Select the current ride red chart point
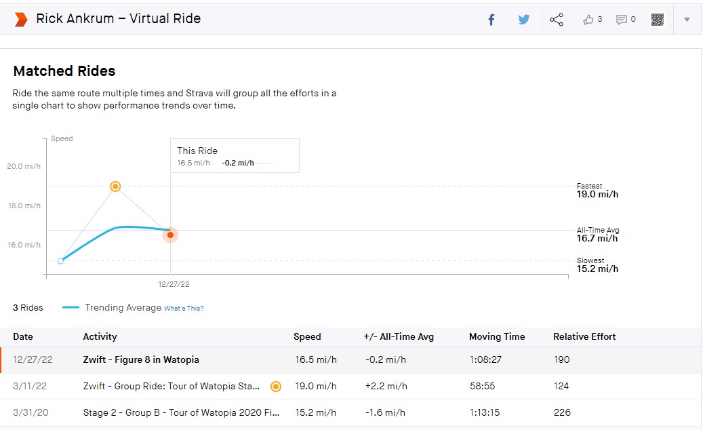Image resolution: width=705 pixels, height=430 pixels. click(x=170, y=235)
